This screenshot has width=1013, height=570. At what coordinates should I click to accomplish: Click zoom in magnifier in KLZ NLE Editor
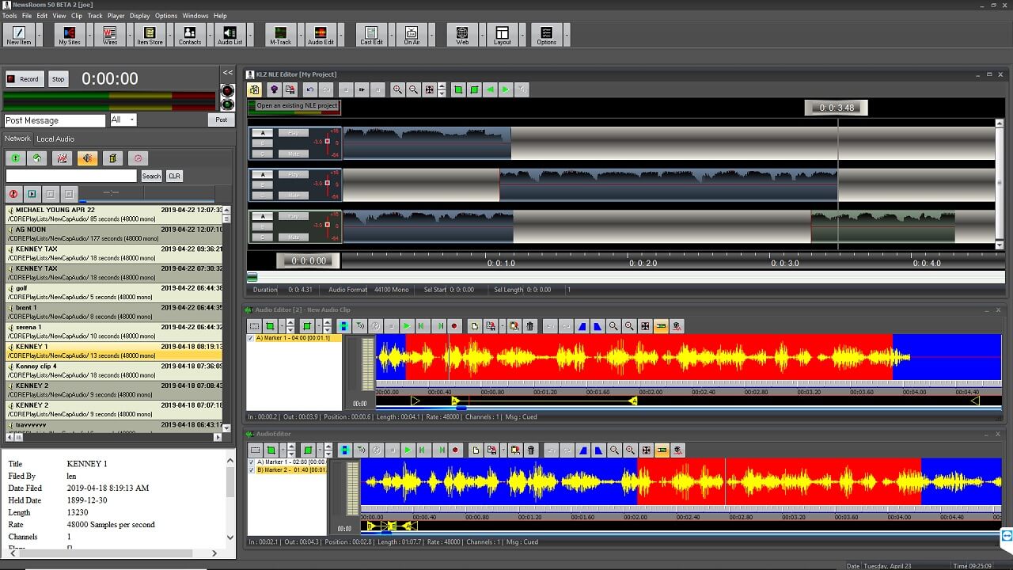click(x=397, y=90)
